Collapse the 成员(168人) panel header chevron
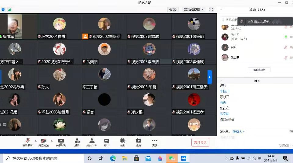This screenshot has width=293, height=163. point(221,9)
